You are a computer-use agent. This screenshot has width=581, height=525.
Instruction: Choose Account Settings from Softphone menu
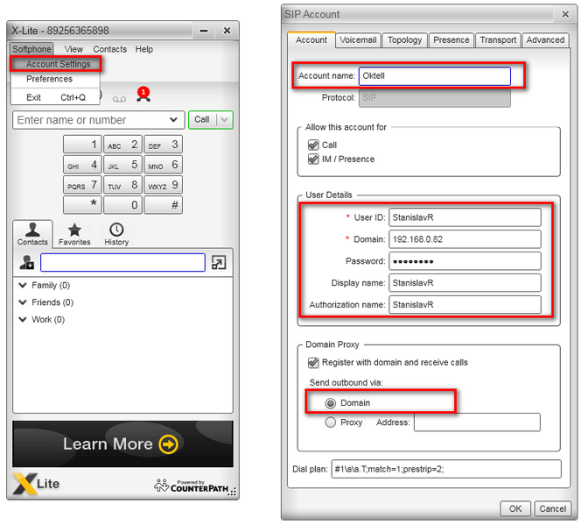click(x=56, y=64)
